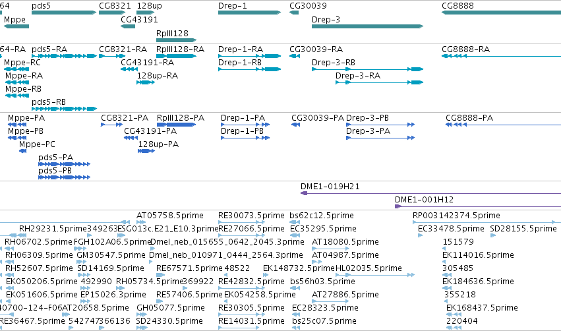
Task: Select the Drep-1 gene bar
Action: (249, 13)
